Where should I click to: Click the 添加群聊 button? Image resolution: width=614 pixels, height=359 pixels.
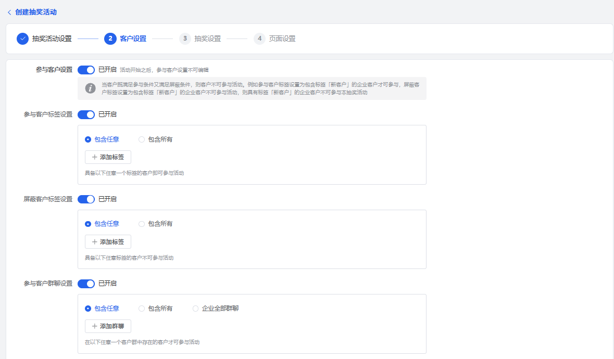(108, 326)
